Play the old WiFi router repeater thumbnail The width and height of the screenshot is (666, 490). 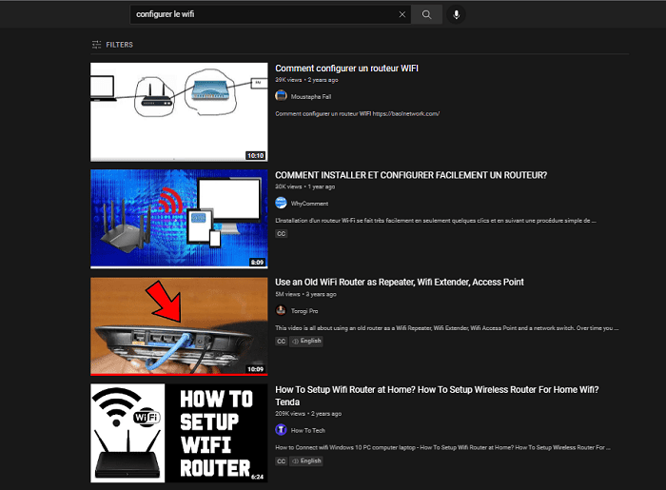tap(179, 326)
